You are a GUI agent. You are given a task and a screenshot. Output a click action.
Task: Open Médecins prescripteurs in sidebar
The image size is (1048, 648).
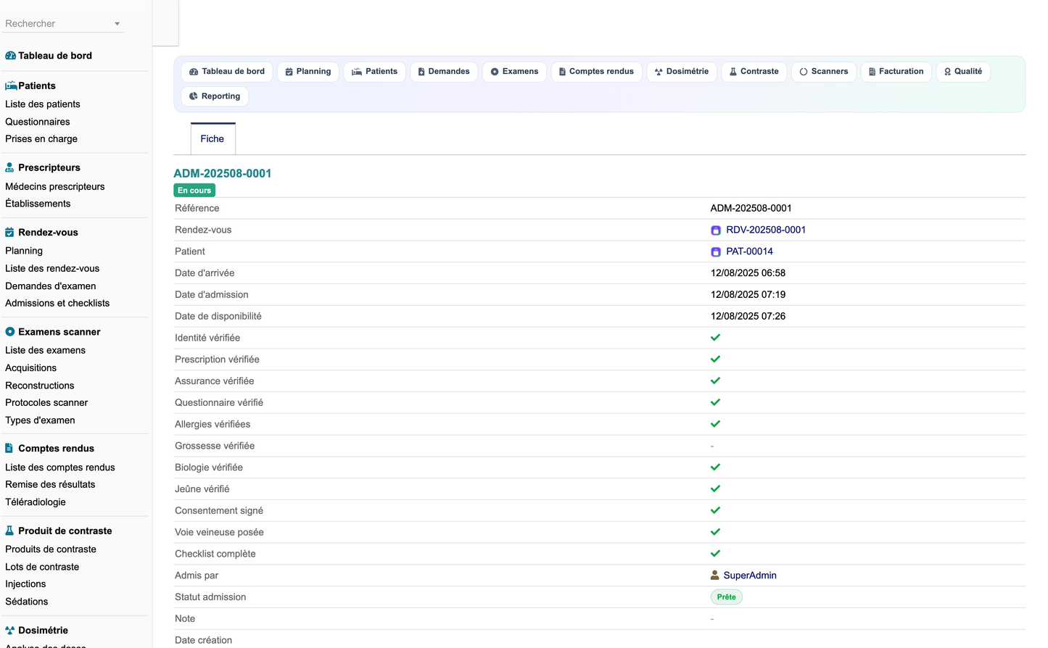click(x=55, y=187)
